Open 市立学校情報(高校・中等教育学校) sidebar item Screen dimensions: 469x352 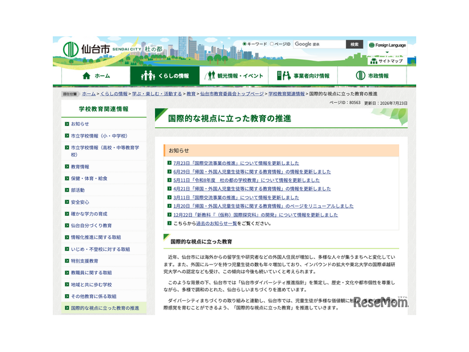(104, 151)
